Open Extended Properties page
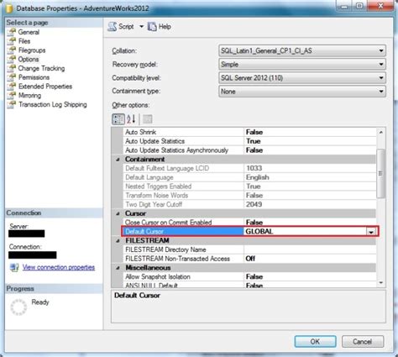 (x=45, y=87)
